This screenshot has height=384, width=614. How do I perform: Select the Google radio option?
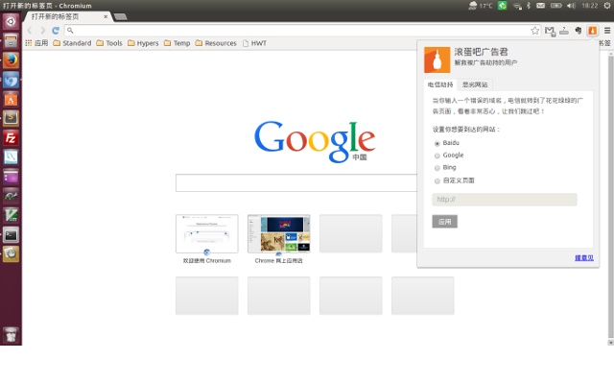437,156
